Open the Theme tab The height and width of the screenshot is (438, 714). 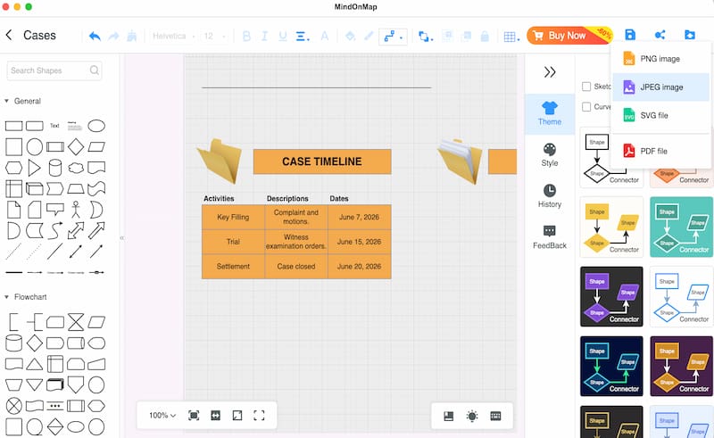550,114
